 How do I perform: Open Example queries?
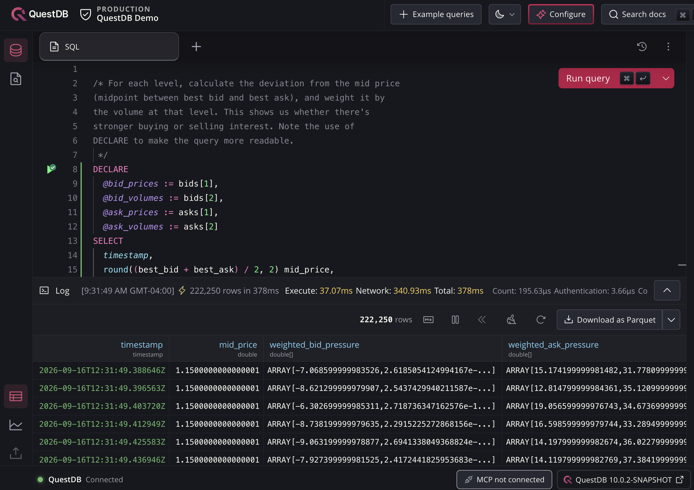tap(436, 14)
